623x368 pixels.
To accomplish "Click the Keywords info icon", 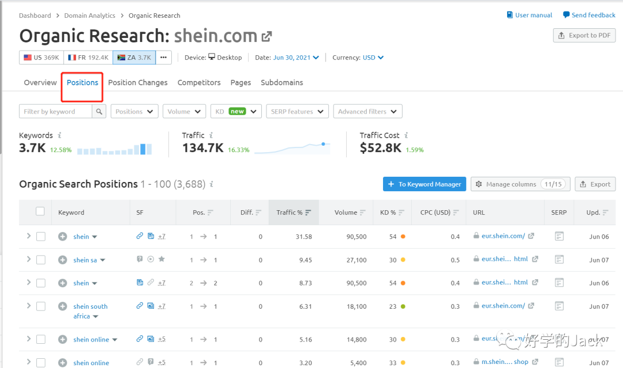I will coord(59,135).
